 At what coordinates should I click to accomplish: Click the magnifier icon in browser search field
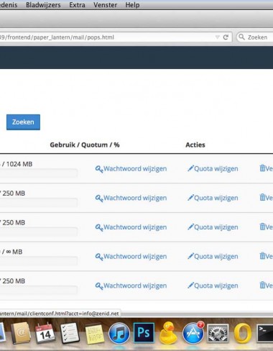point(241,37)
